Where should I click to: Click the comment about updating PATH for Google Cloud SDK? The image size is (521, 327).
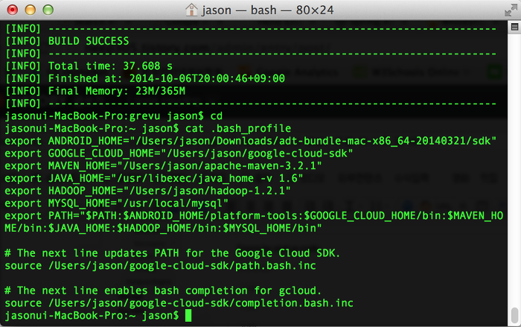coord(173,253)
